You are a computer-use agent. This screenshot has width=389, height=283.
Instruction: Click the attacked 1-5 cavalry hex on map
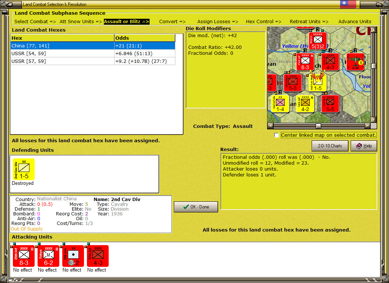[318, 83]
